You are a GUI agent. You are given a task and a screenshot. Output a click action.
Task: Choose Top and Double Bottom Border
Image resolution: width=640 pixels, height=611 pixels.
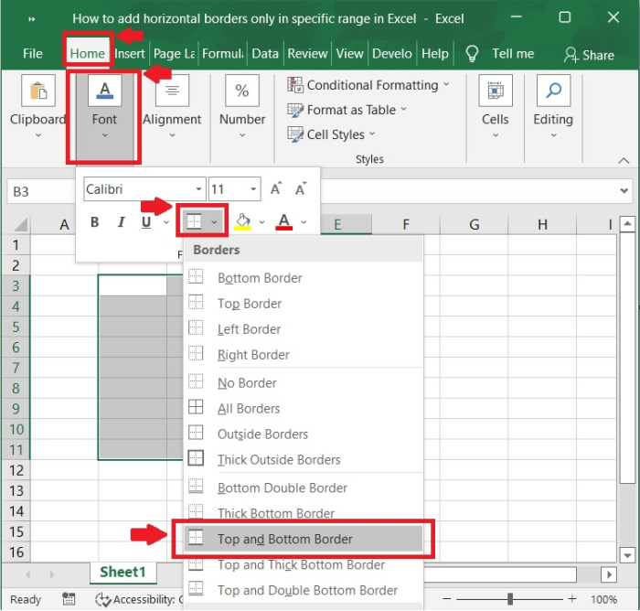(304, 590)
